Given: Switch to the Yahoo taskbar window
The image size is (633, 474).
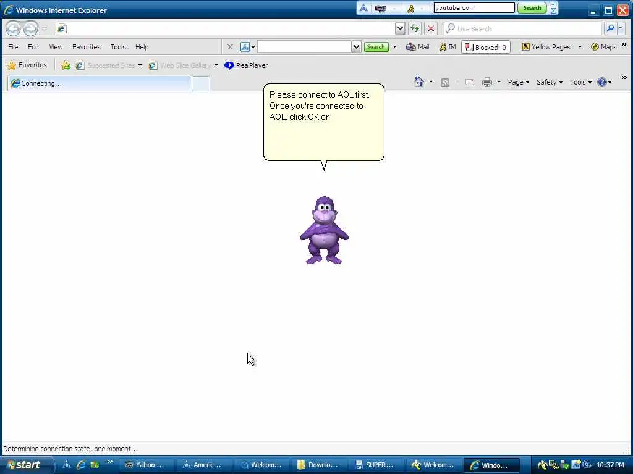Looking at the screenshot, I should pos(146,465).
